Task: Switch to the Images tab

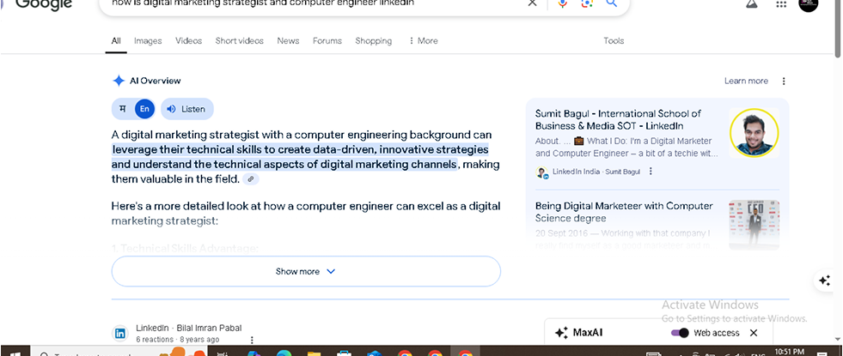Action: coord(148,41)
